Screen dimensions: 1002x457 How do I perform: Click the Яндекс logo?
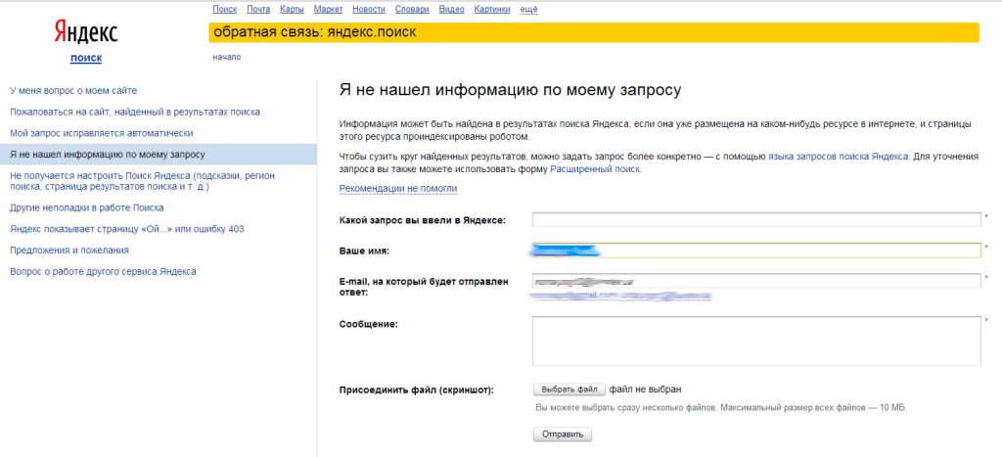[x=86, y=32]
